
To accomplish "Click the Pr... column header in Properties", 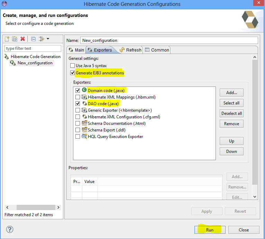I will pyautogui.click(x=77, y=182).
